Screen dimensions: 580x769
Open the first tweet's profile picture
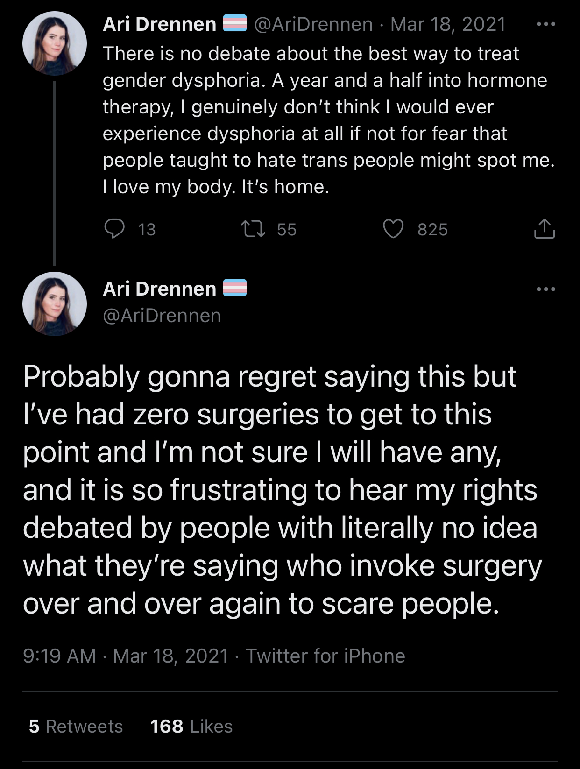tap(55, 43)
